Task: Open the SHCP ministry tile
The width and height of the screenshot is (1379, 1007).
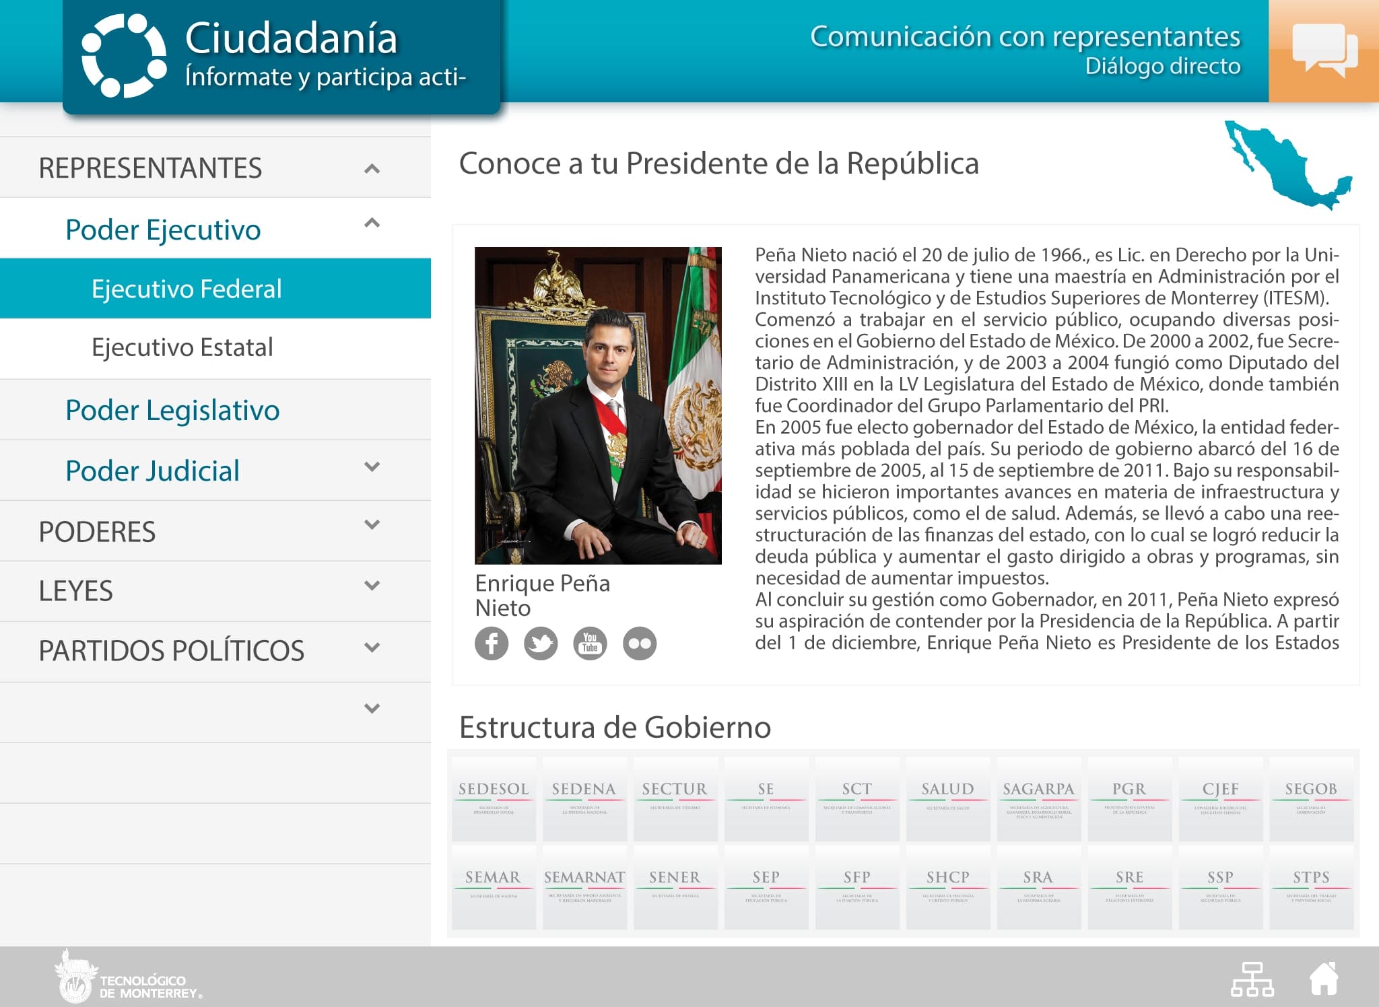Action: coord(947,887)
